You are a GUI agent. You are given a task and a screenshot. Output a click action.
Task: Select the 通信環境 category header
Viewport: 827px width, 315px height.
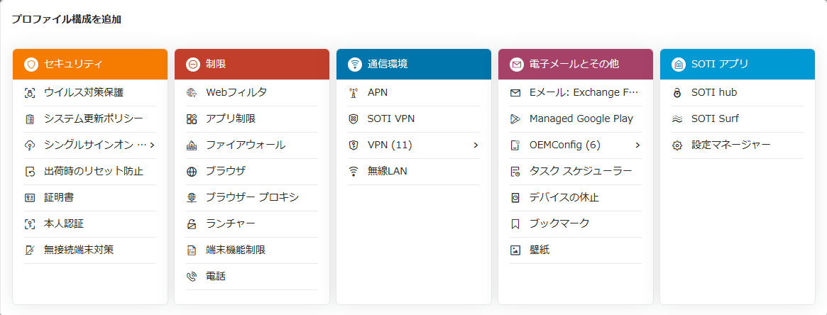[x=413, y=65]
